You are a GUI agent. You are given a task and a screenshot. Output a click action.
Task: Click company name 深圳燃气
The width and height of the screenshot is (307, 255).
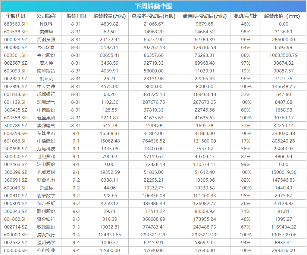click(46, 102)
